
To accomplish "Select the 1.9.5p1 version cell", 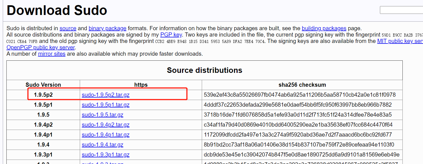I will (43, 105).
